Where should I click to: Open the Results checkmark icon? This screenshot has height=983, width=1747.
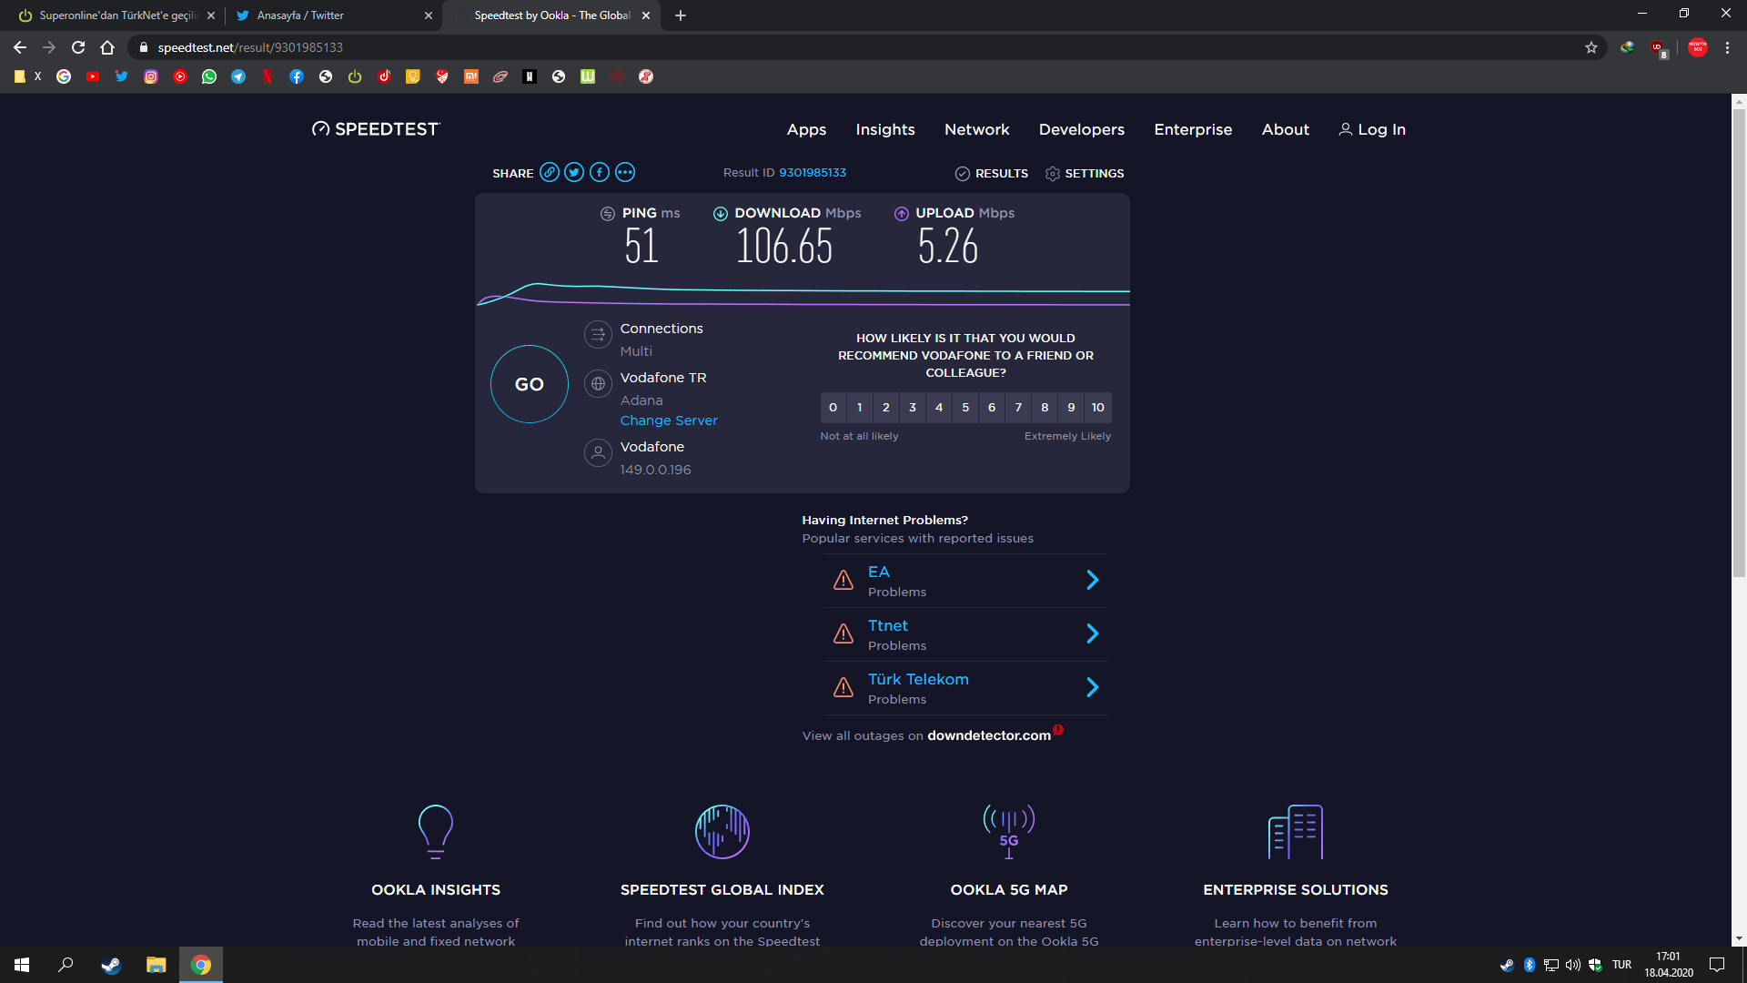(963, 174)
